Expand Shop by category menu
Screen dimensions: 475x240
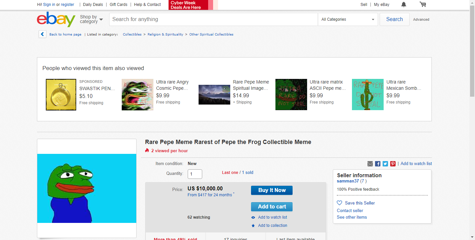click(x=91, y=19)
